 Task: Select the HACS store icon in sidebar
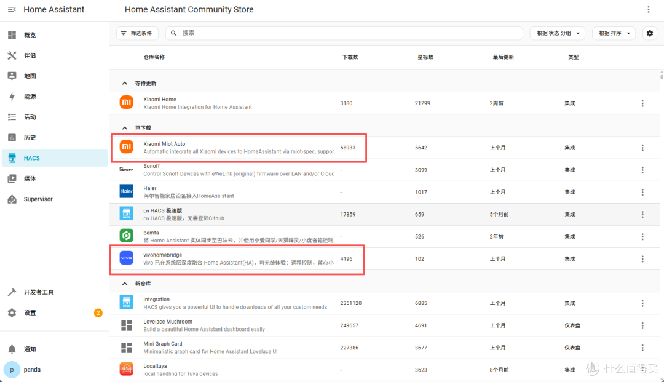(12, 158)
